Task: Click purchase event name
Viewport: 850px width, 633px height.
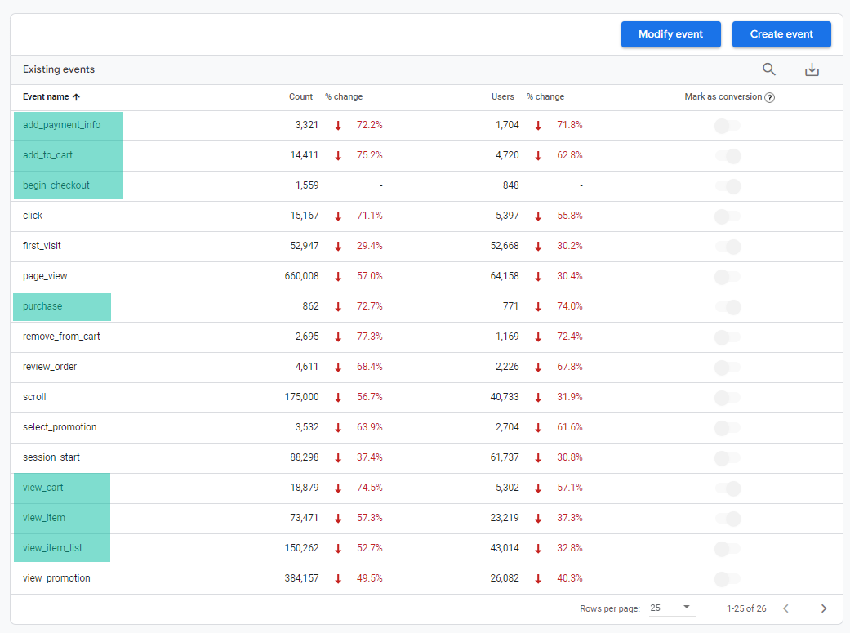Action: pos(42,306)
